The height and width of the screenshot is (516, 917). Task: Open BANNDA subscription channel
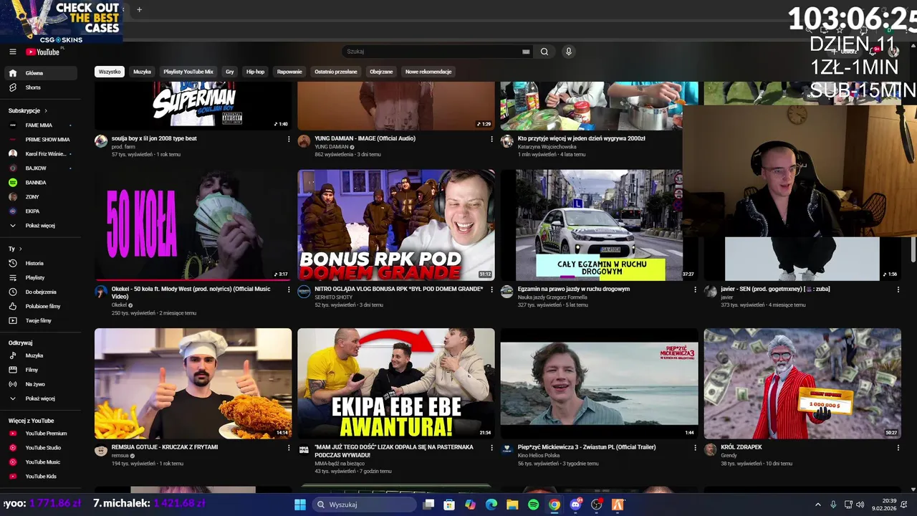coord(42,183)
